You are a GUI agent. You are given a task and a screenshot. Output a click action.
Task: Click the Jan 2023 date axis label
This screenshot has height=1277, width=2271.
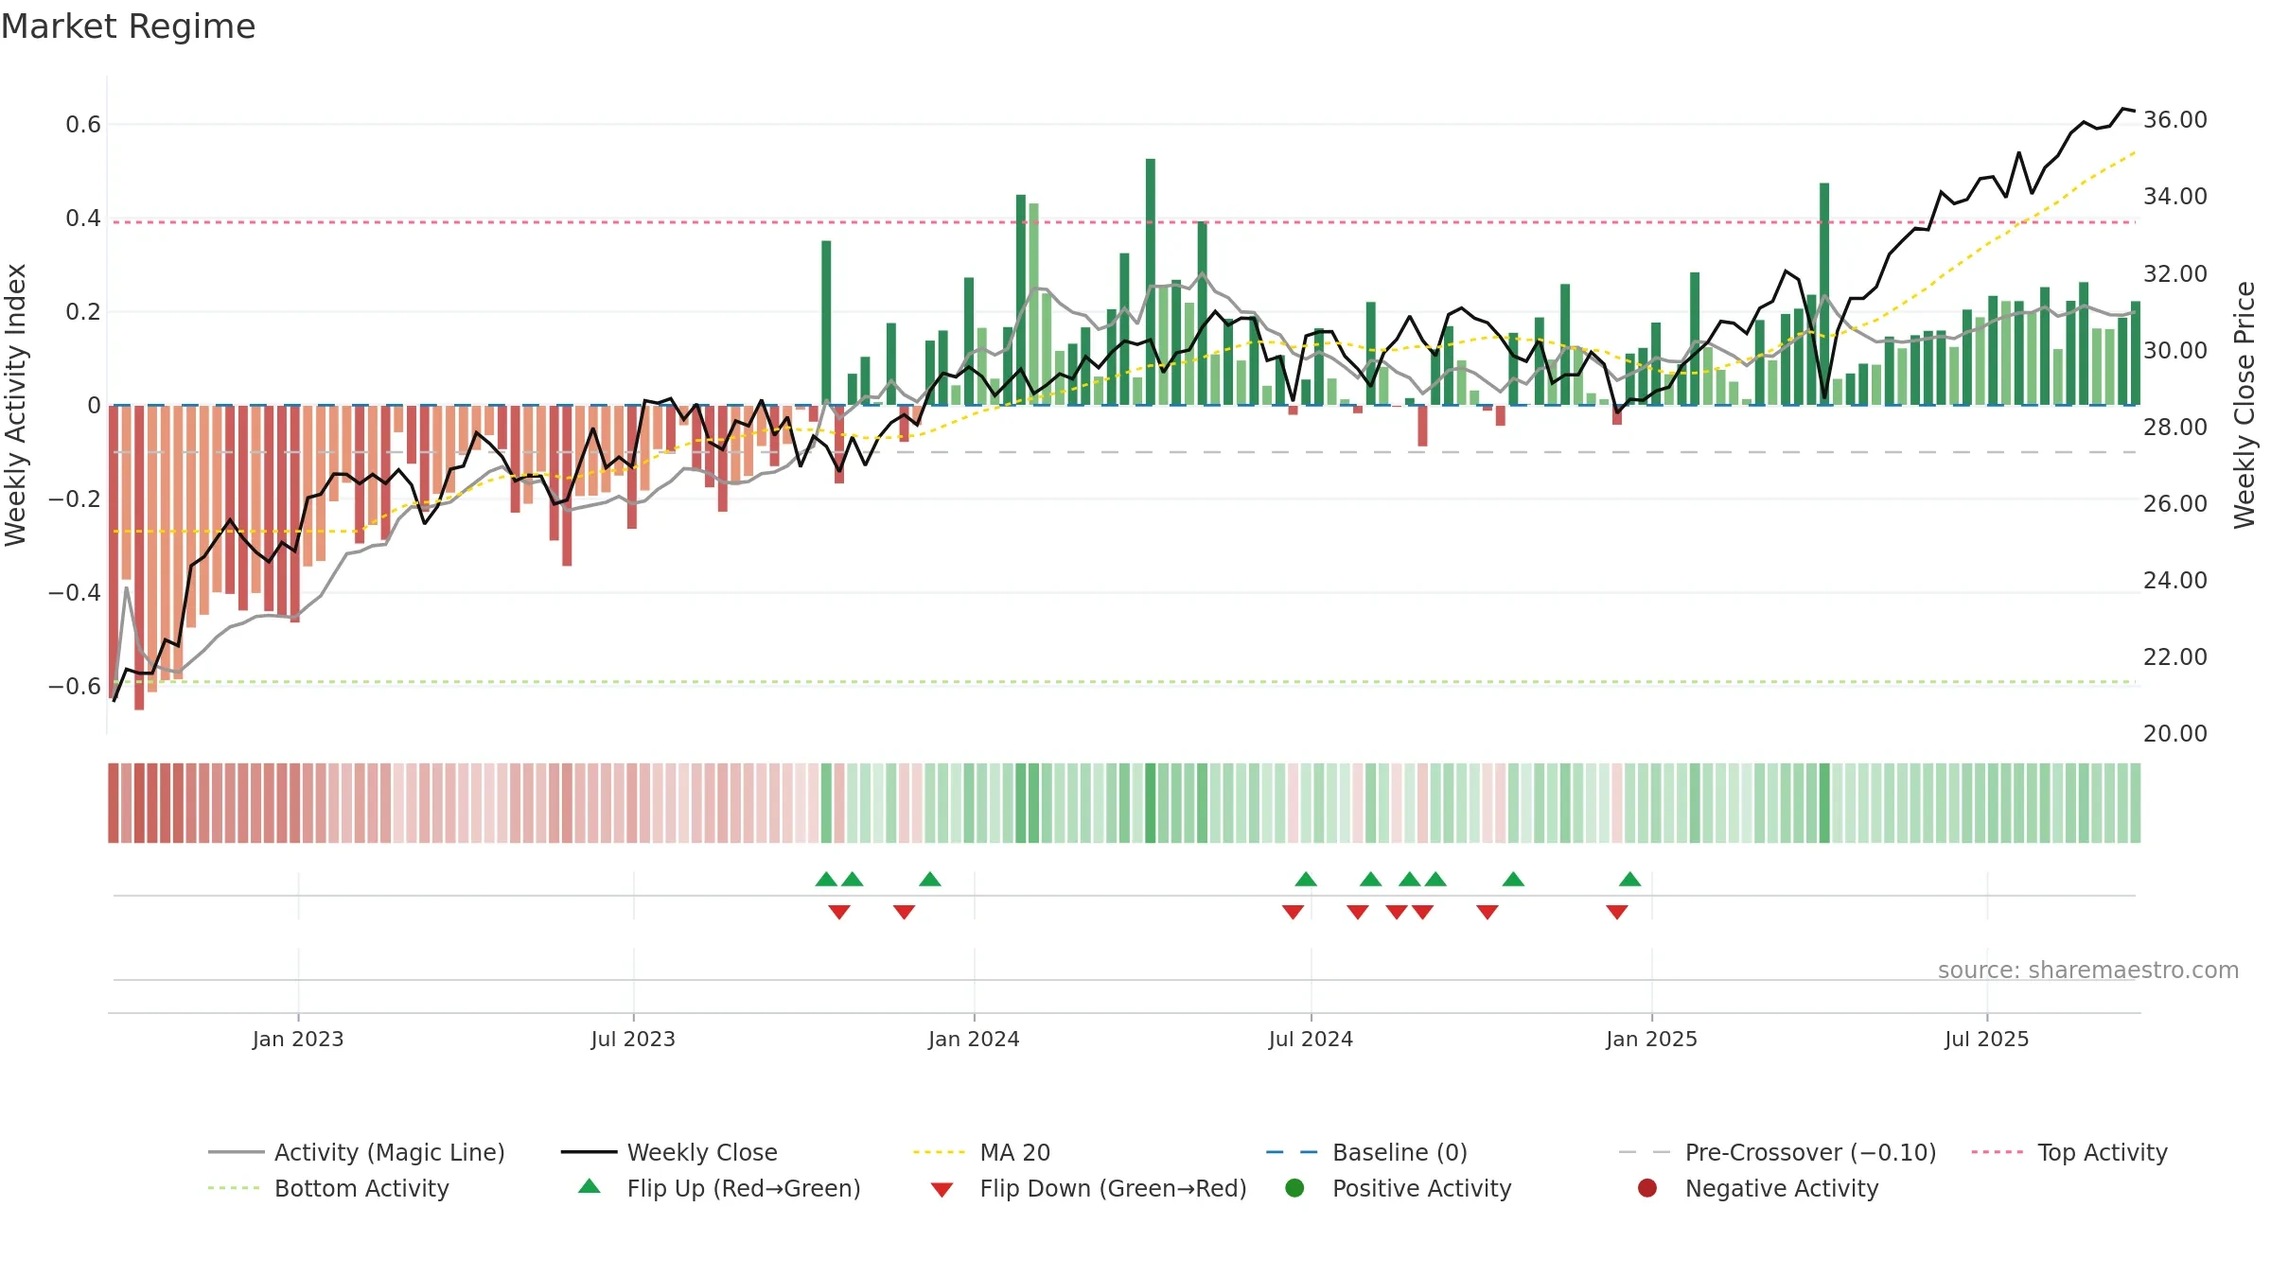point(298,1039)
